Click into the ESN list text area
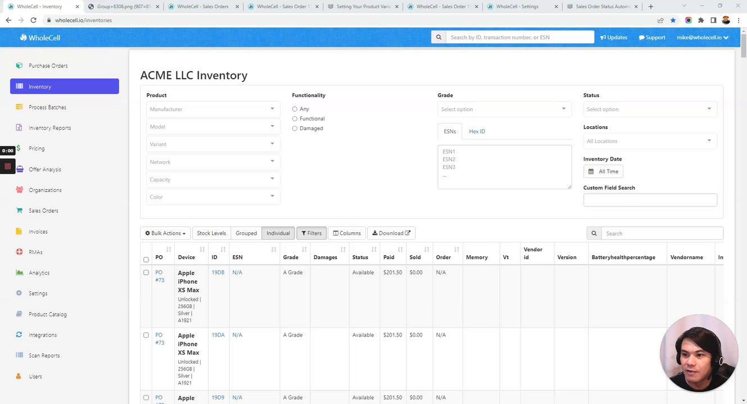 (504, 167)
